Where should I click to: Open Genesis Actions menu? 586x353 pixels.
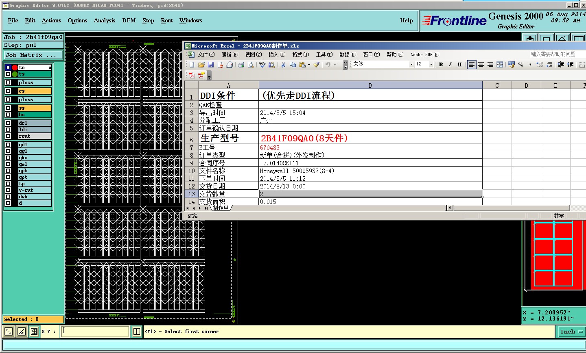coord(51,20)
